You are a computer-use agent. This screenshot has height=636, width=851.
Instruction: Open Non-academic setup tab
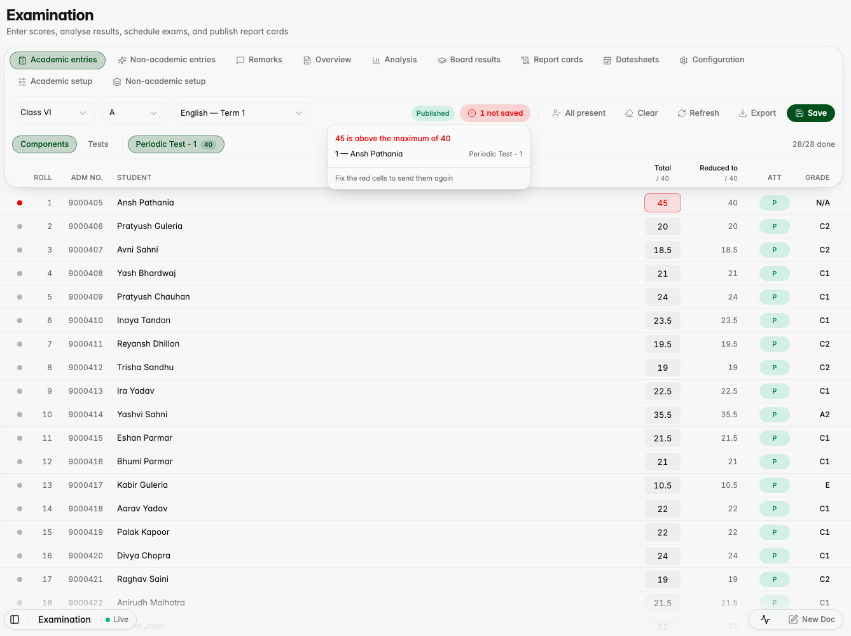[x=159, y=81]
